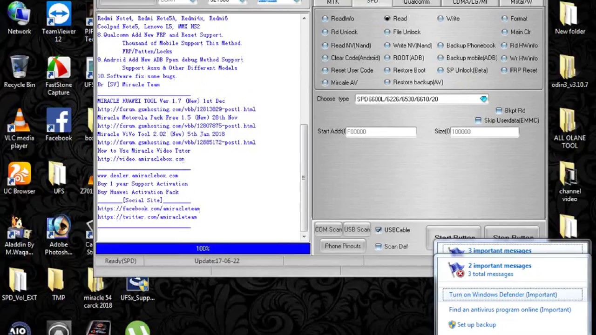Choose SP Unlock(Beta) radio option
Image resolution: width=596 pixels, height=335 pixels.
coord(440,70)
